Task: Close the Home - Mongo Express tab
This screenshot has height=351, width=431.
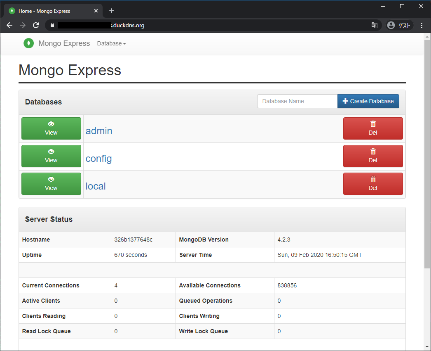Action: (x=96, y=11)
